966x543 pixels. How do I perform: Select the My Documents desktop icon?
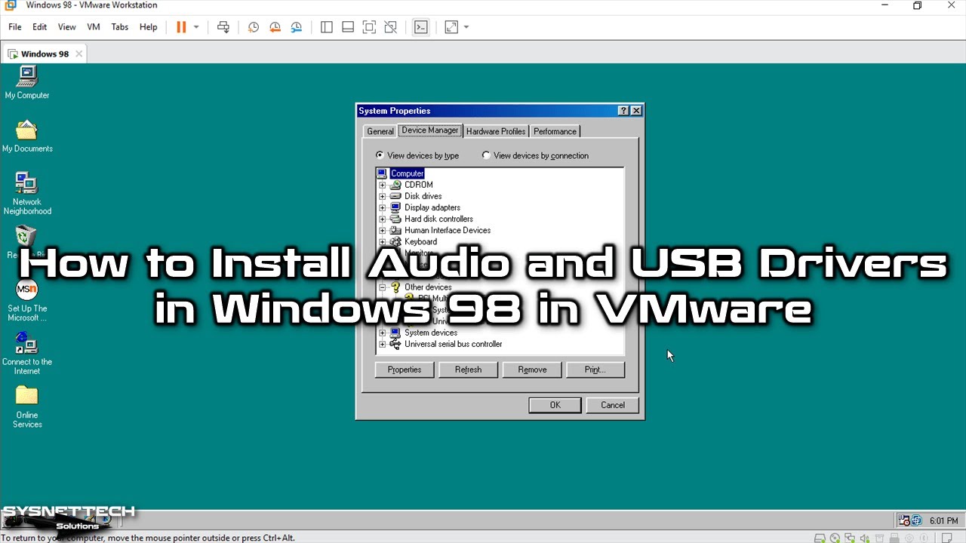click(27, 136)
